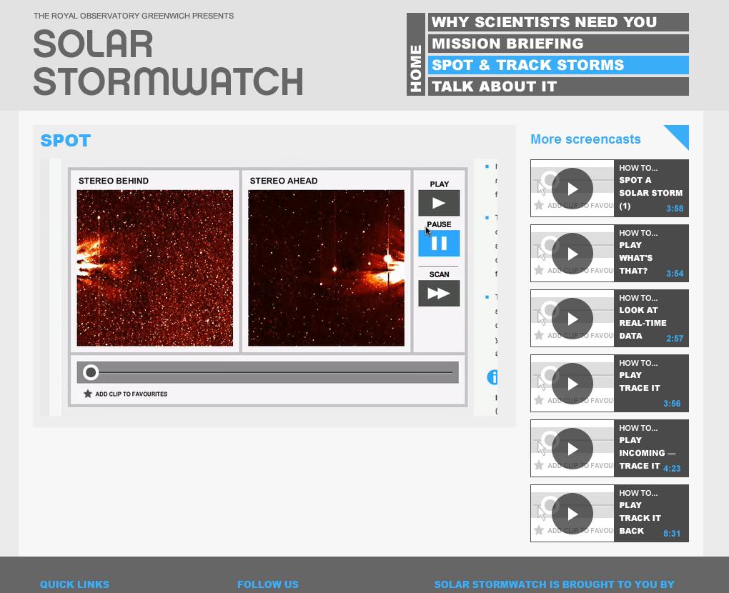Click the Scan fast-forward button

tap(439, 293)
